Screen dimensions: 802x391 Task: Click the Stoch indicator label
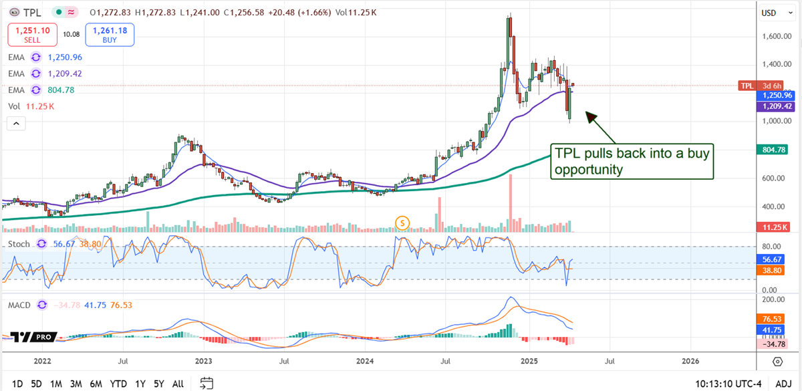(x=19, y=244)
